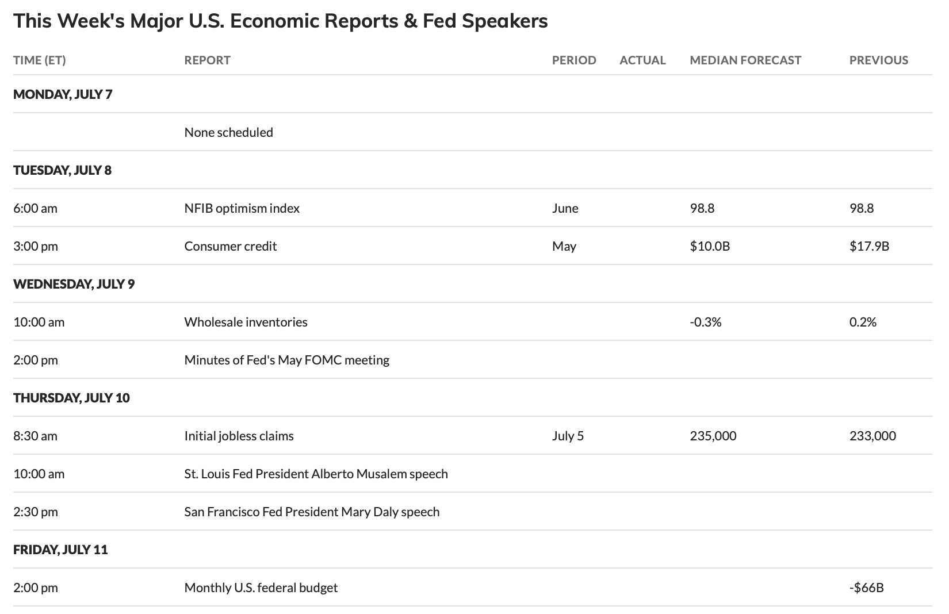The height and width of the screenshot is (614, 949).
Task: Click the 235,000 jobless claims forecast value
Action: [x=713, y=436]
